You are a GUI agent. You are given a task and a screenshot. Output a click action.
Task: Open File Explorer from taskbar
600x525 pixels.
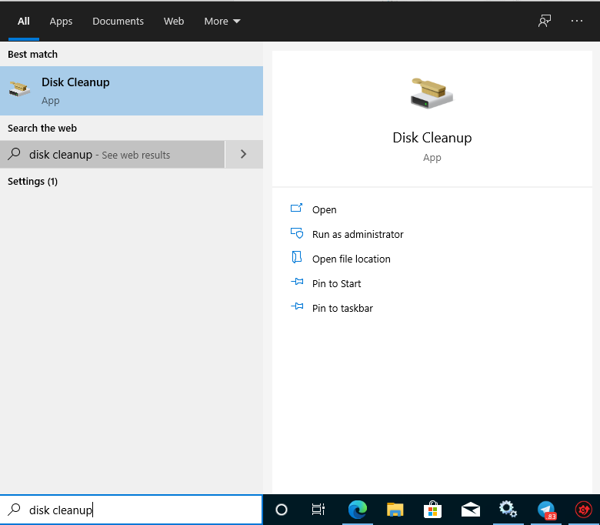click(395, 510)
